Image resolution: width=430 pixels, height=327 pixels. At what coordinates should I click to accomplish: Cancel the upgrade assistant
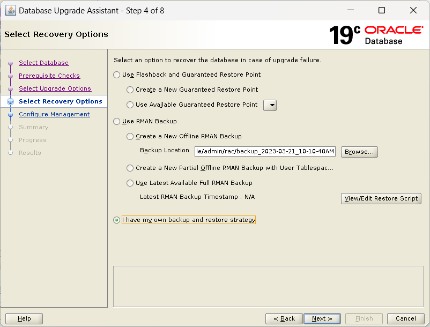coord(405,318)
